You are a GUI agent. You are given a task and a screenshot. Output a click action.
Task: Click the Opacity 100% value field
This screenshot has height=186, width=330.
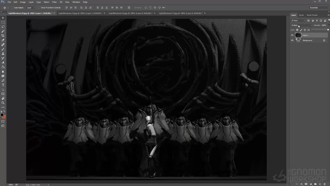click(x=324, y=25)
